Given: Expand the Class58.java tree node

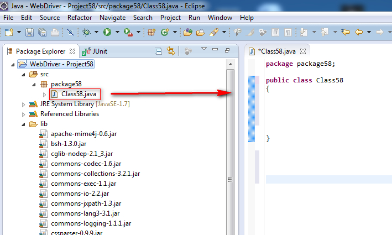Looking at the screenshot, I should coord(44,95).
